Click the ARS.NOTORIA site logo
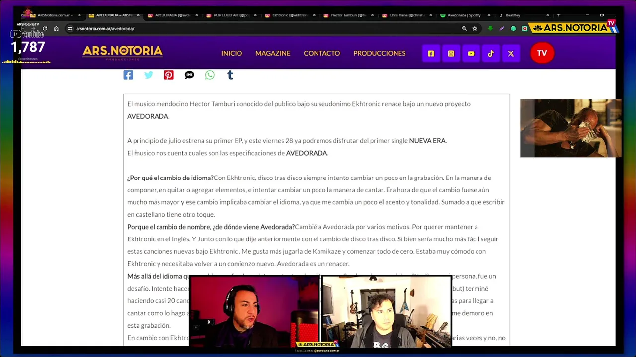636x357 pixels. point(123,53)
